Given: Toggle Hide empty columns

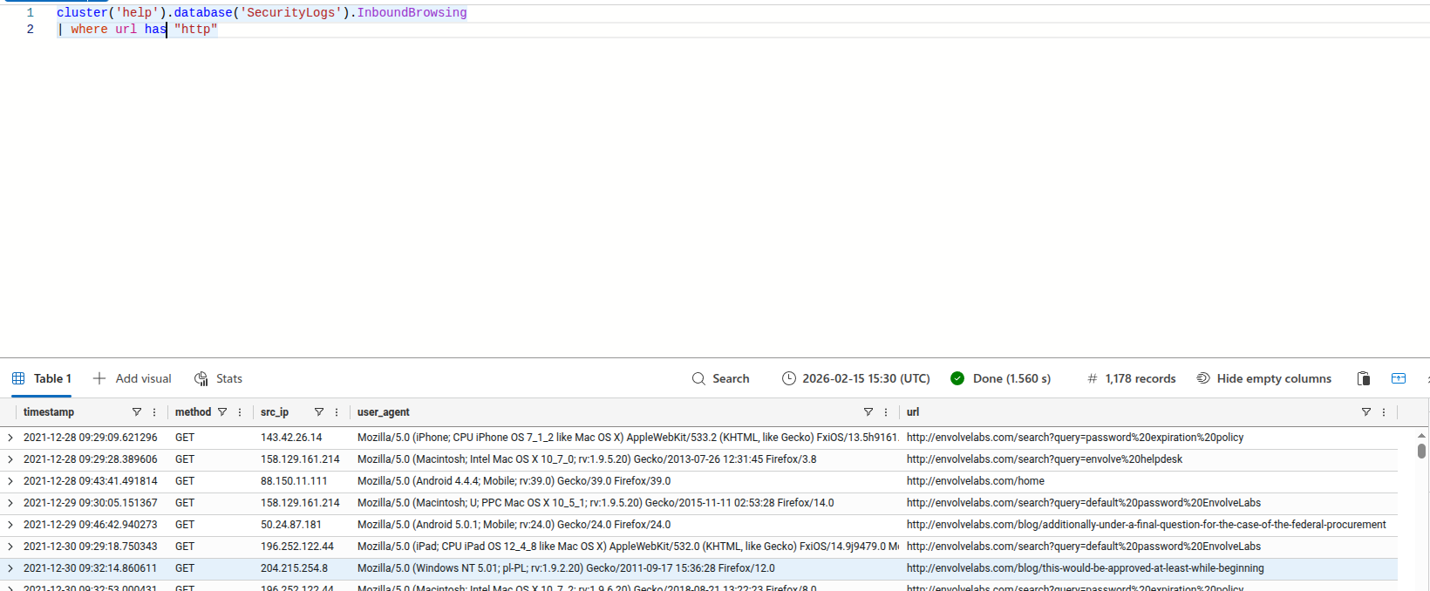Looking at the screenshot, I should pyautogui.click(x=1263, y=378).
